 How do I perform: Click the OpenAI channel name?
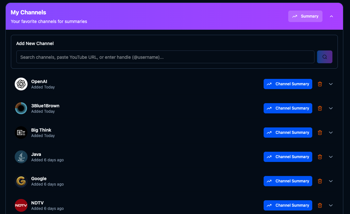(x=39, y=81)
